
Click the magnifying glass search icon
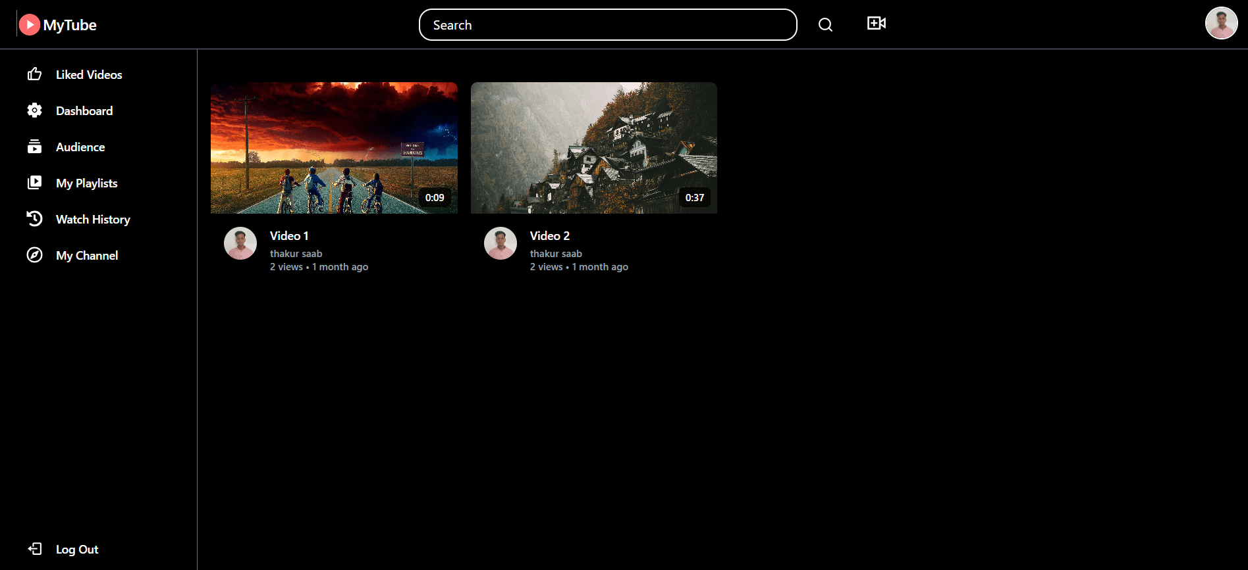pos(825,25)
